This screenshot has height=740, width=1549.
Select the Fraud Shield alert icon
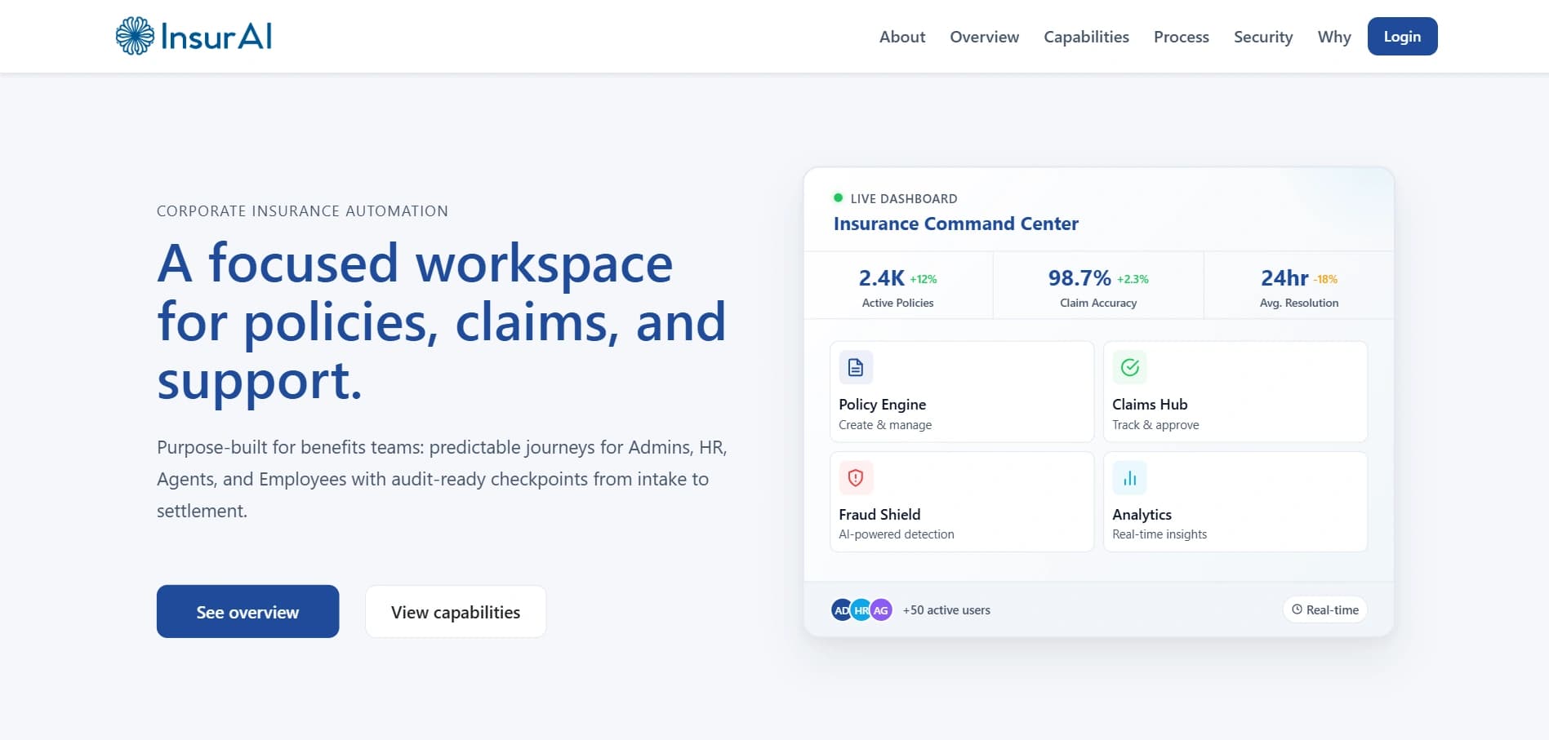tap(856, 477)
